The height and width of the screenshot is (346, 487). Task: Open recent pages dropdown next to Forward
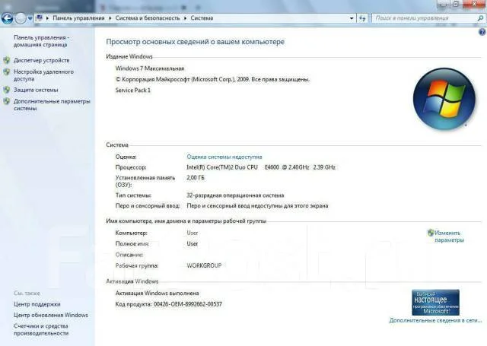[x=30, y=18]
